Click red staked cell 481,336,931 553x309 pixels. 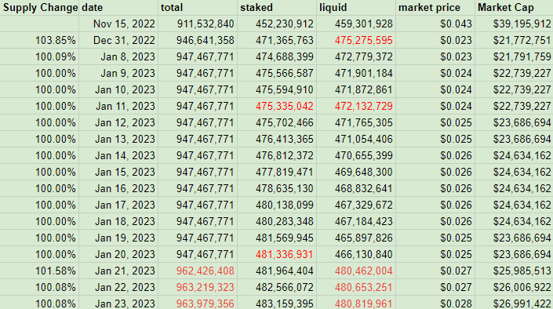coord(277,254)
